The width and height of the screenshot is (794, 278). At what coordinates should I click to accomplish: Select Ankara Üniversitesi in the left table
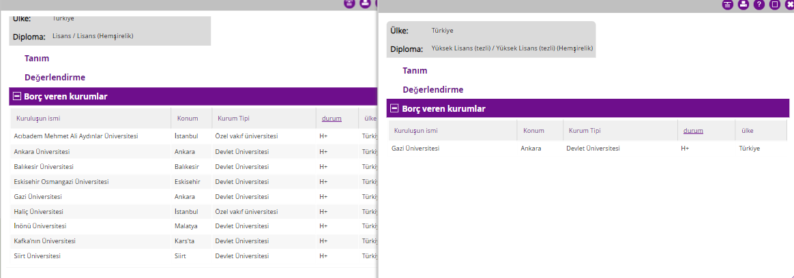coord(42,152)
